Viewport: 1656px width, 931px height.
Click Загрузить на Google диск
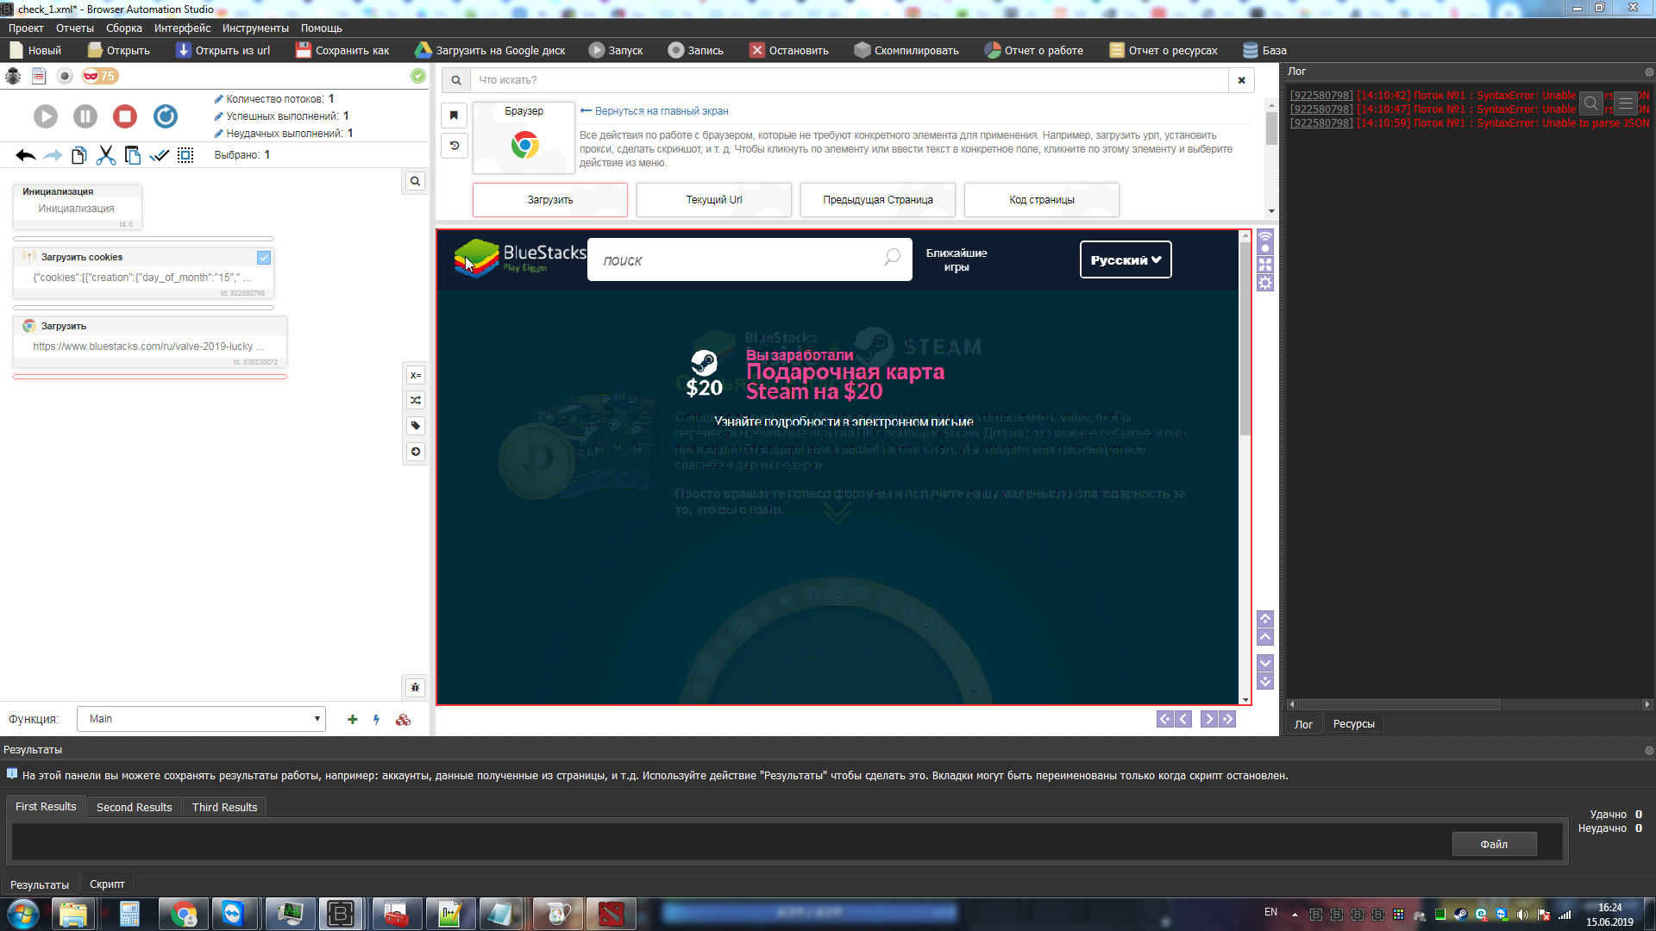490,50
